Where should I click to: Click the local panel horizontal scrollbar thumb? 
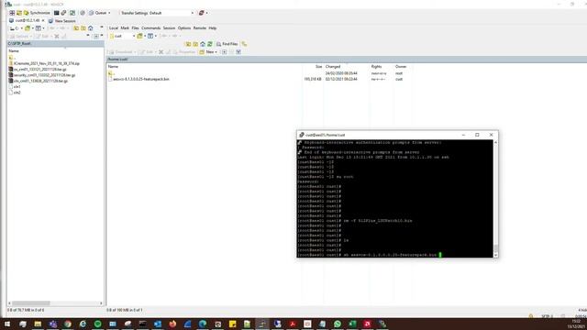click(30, 303)
